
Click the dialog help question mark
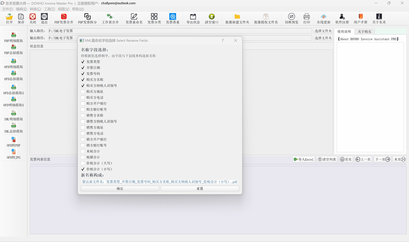click(223, 40)
